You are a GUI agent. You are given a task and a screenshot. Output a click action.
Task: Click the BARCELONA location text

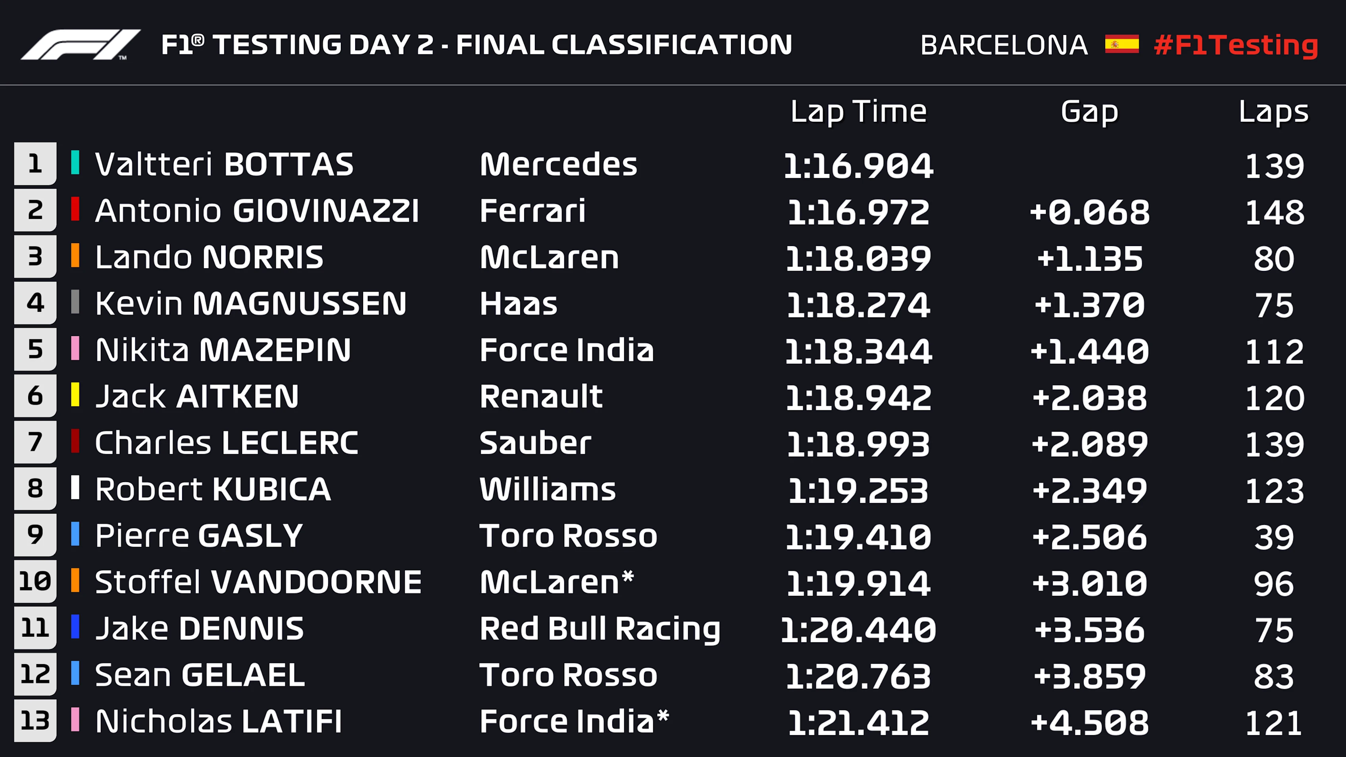1004,45
